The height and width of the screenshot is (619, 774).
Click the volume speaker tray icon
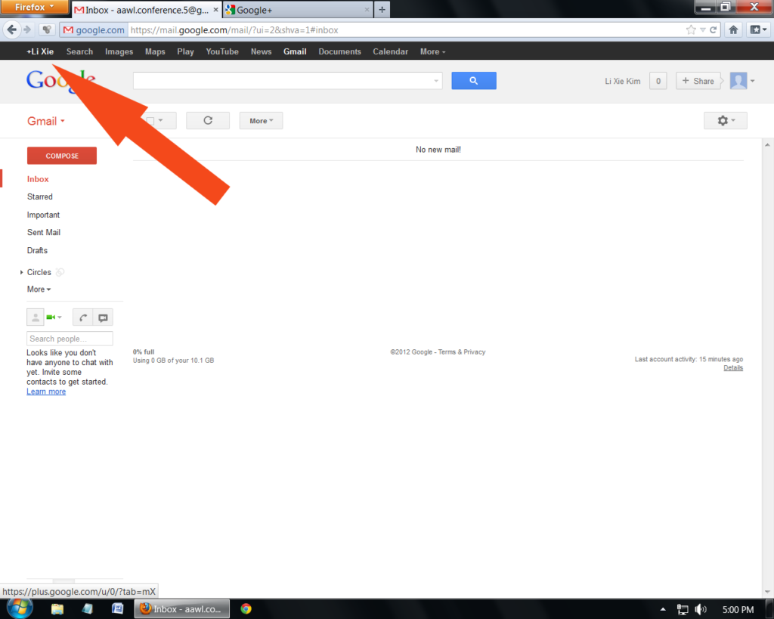pyautogui.click(x=701, y=610)
